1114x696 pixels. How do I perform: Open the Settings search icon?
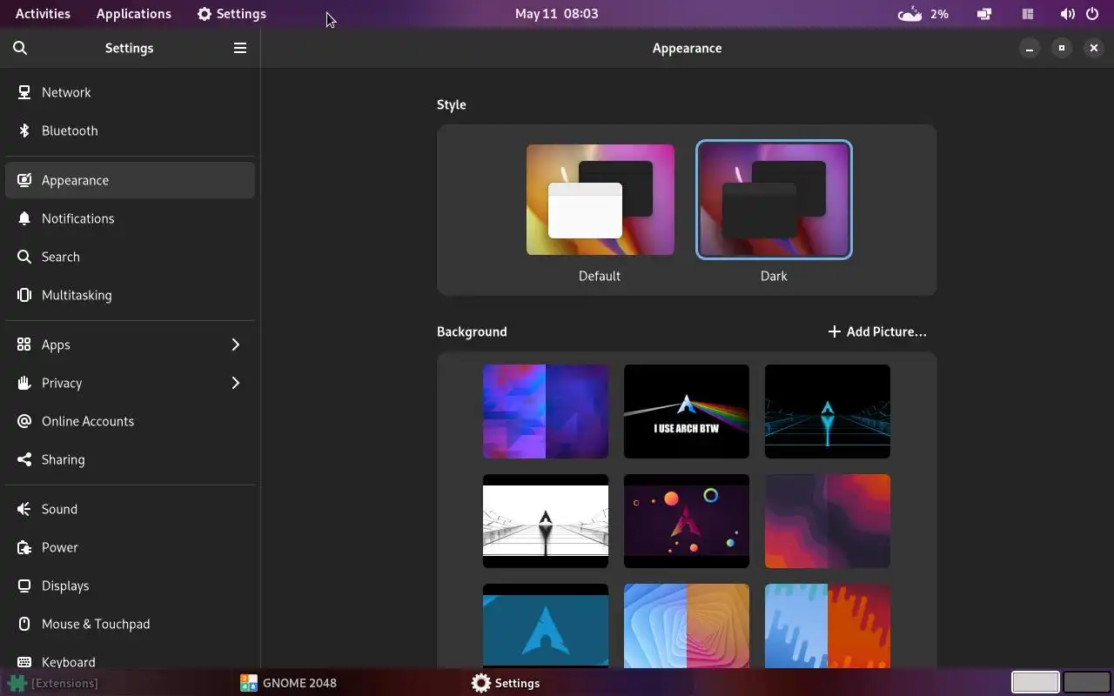point(20,48)
